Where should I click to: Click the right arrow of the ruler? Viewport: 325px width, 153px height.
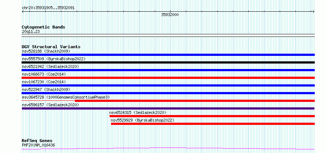314,12
